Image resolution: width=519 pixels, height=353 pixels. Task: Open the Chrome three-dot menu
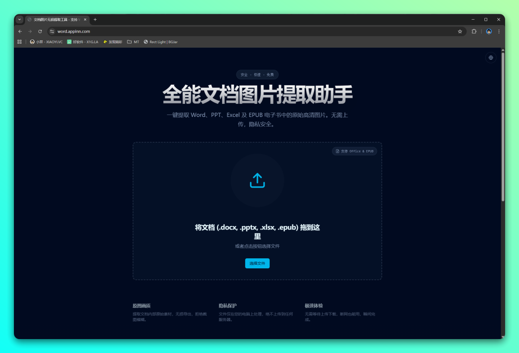(x=499, y=31)
